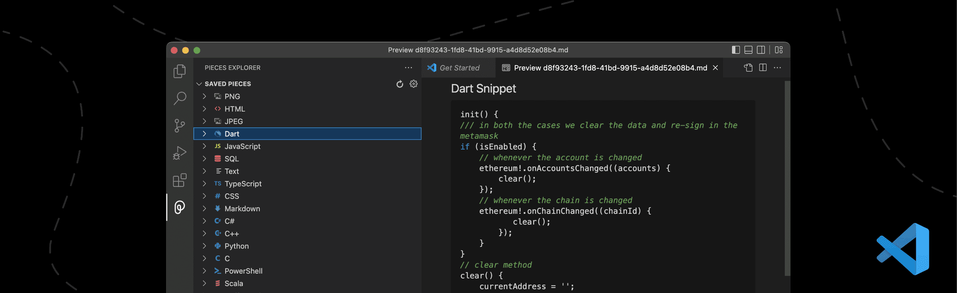Click the window title text in title bar
957x293 pixels.
pyautogui.click(x=478, y=50)
